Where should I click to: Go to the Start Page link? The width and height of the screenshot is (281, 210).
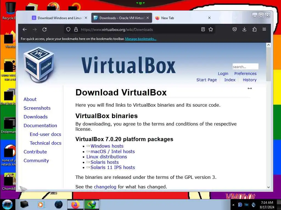(206, 80)
